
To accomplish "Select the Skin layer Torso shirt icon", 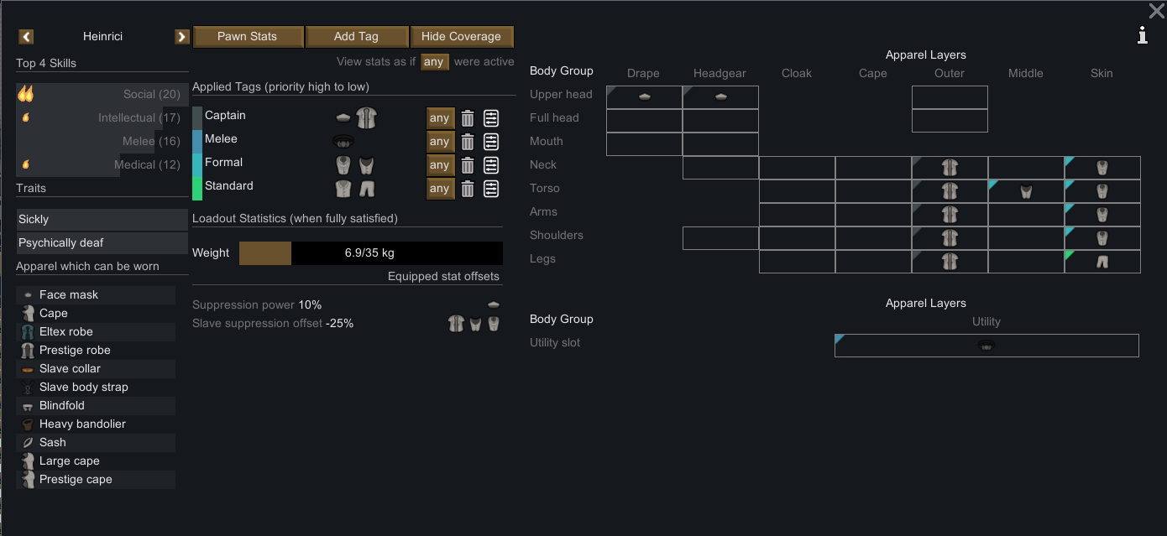I will coord(1102,191).
